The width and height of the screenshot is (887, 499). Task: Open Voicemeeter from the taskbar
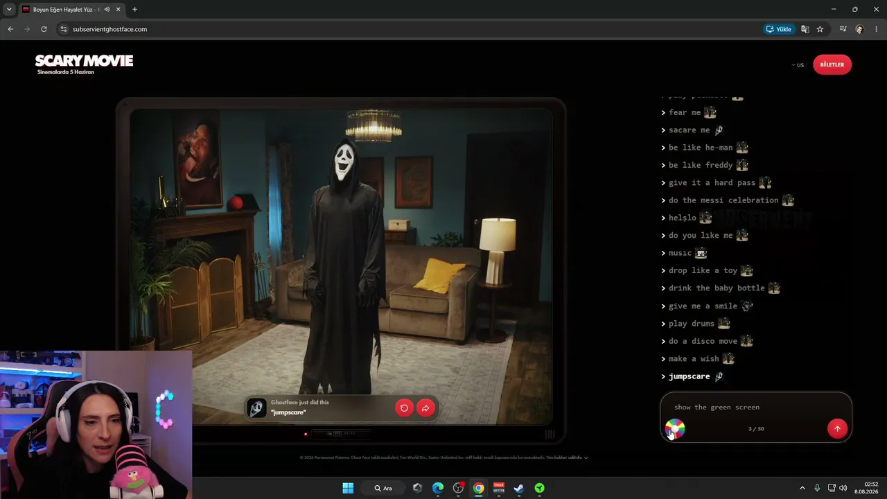tap(499, 488)
